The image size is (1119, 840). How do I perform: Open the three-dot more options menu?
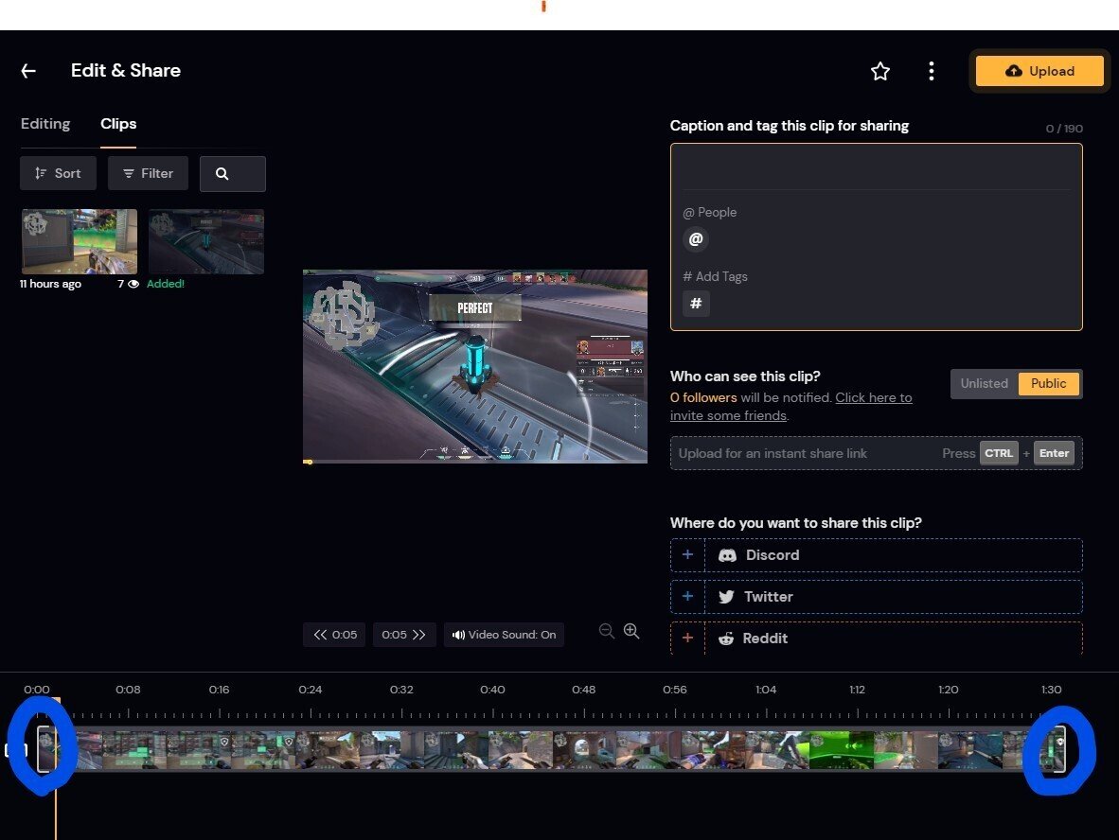[931, 71]
